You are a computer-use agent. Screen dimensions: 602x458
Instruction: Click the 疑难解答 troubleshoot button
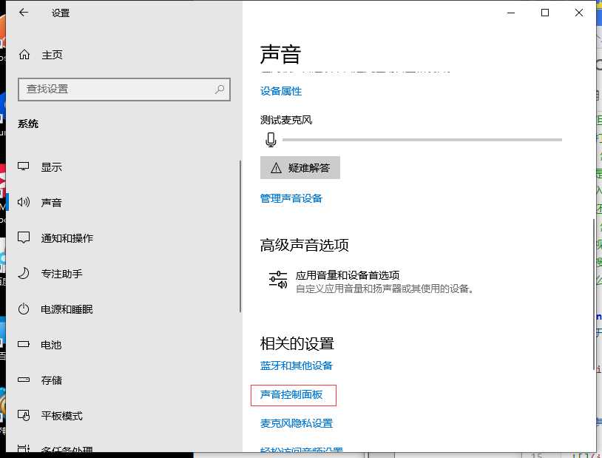point(300,167)
